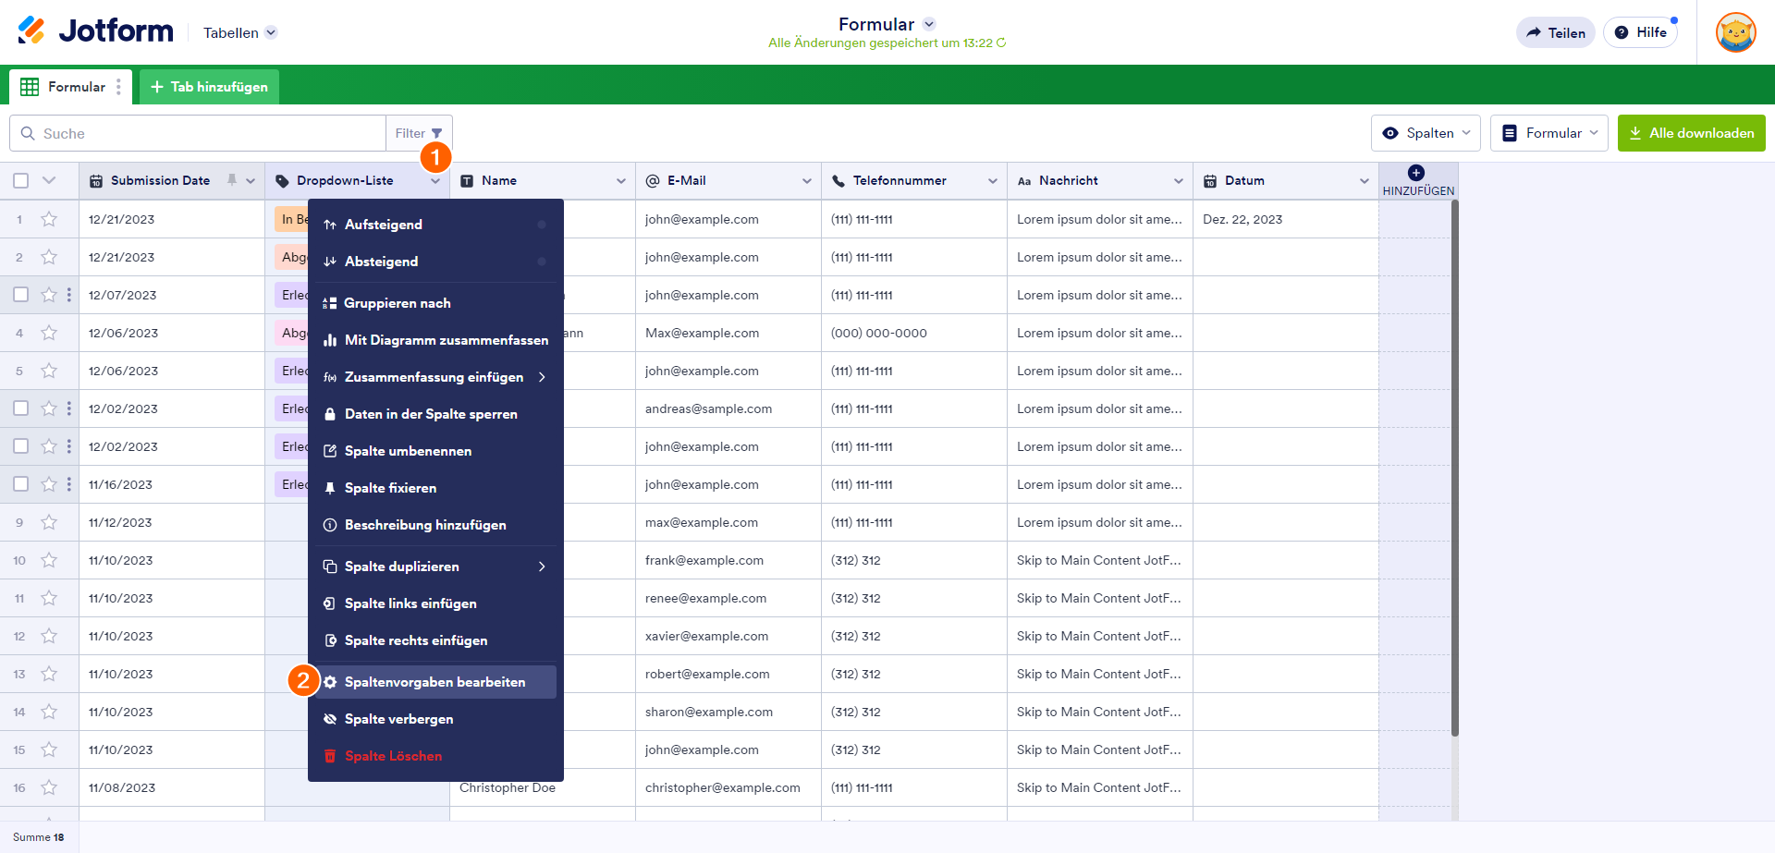1775x853 pixels.
Task: Open the user avatar profile menu
Action: click(1735, 32)
